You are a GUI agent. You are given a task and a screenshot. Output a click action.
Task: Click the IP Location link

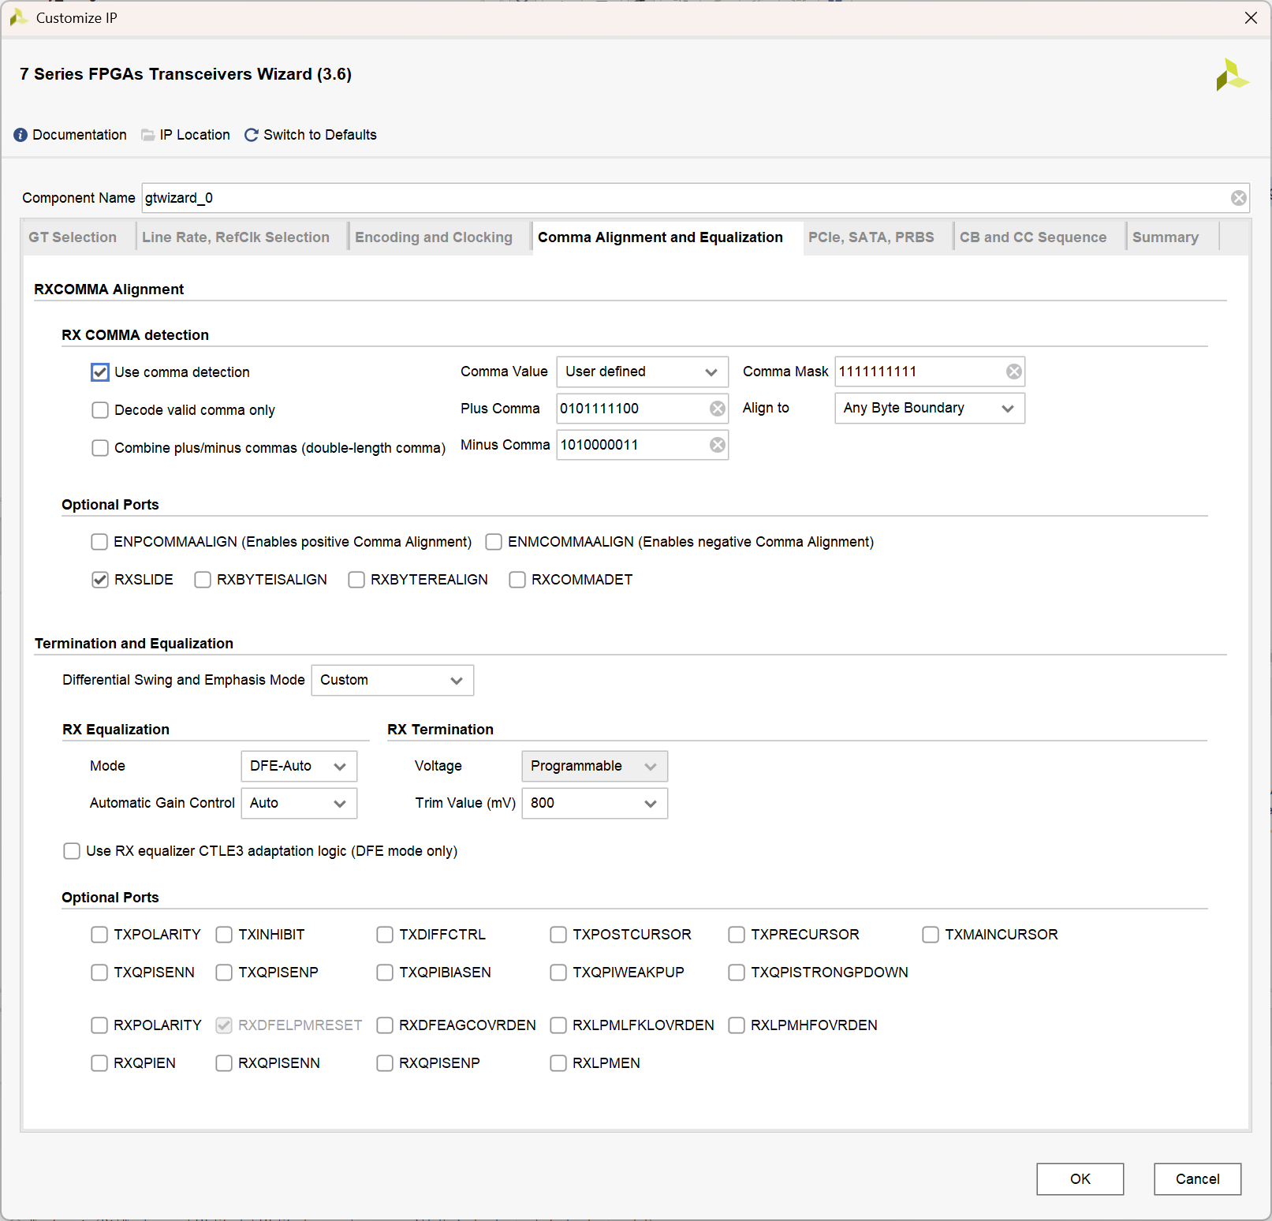pos(195,135)
